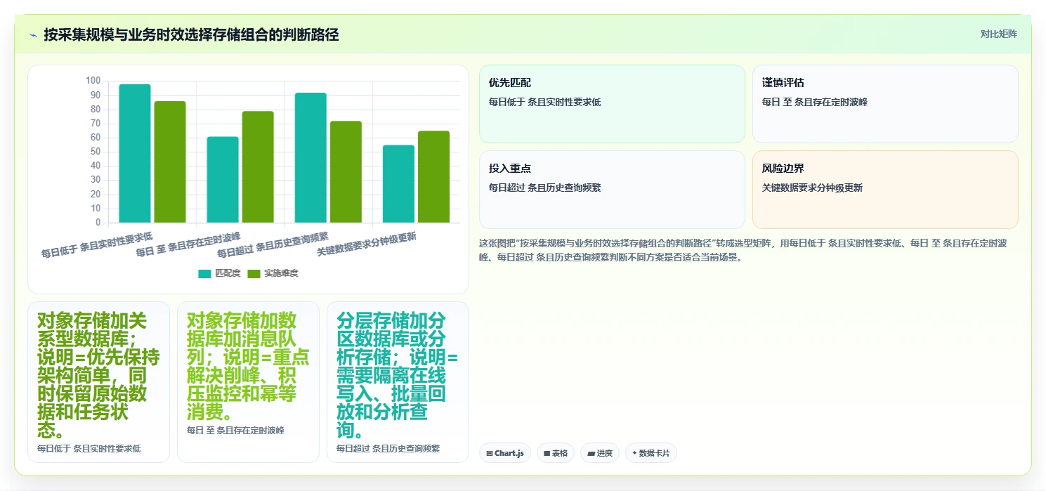This screenshot has width=1046, height=491.
Task: Click the x-axis label 关键数据要求分钟级更新
Action: pyautogui.click(x=366, y=244)
